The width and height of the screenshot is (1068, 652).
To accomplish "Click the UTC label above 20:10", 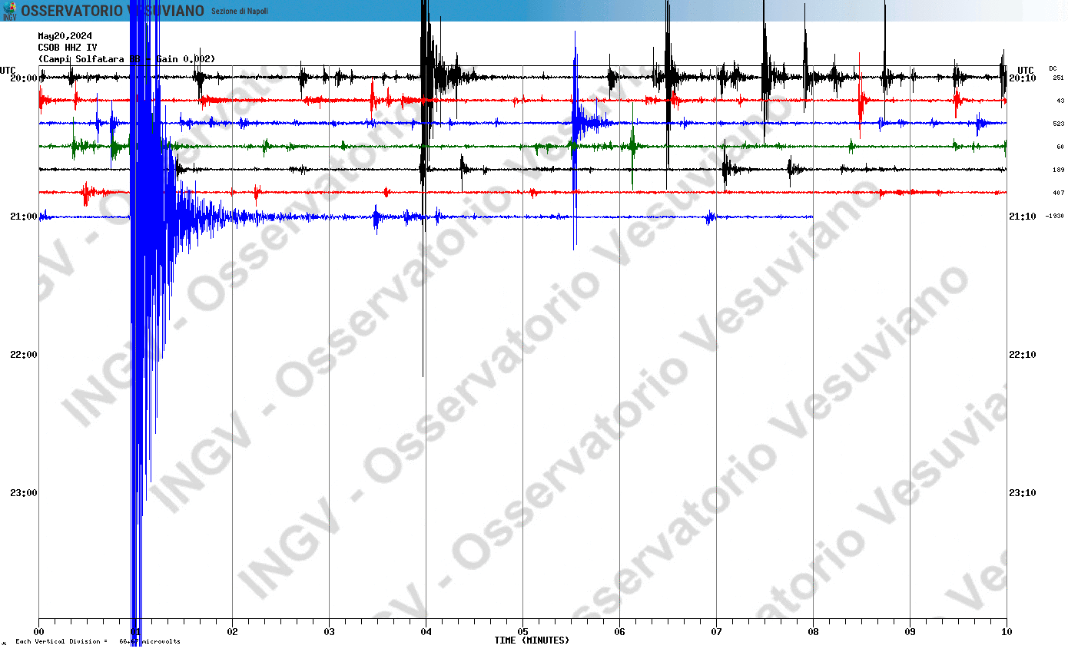I will [1025, 70].
